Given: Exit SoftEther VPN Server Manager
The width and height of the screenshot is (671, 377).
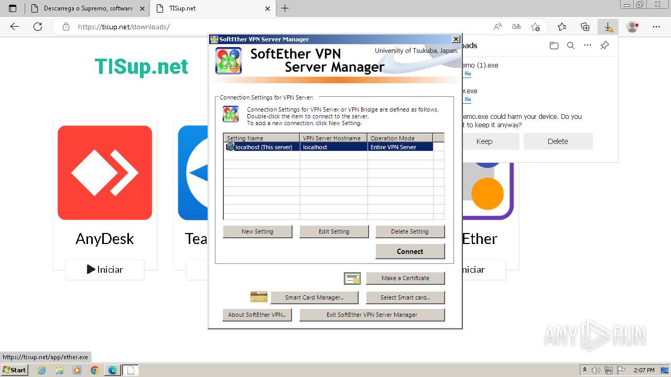Looking at the screenshot, I should (372, 315).
